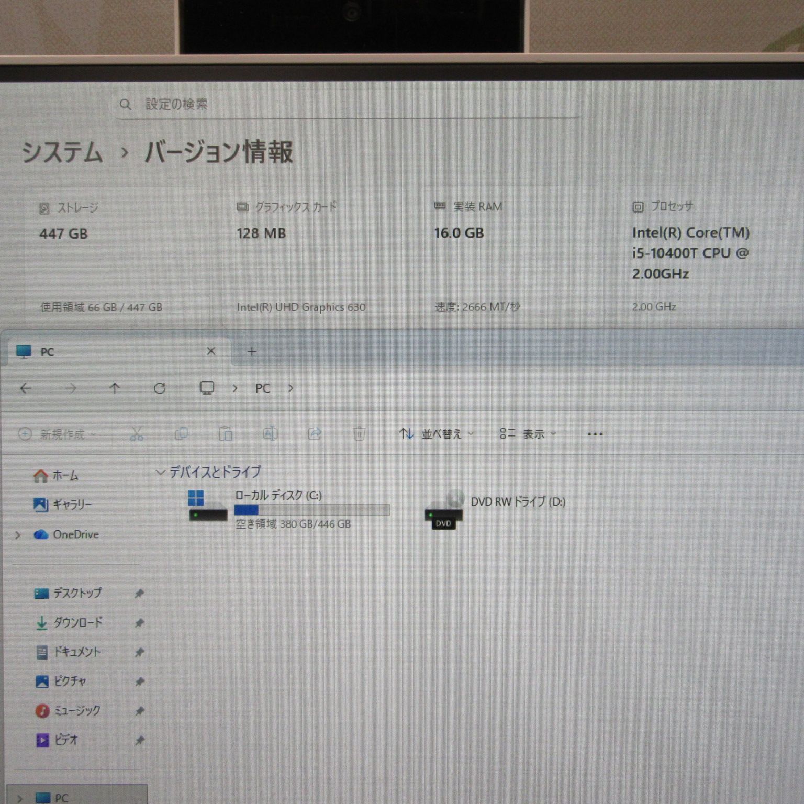Viewport: 804px width, 804px height.
Task: Unpin ピクチャ from the sidebar
Action: pyautogui.click(x=139, y=682)
